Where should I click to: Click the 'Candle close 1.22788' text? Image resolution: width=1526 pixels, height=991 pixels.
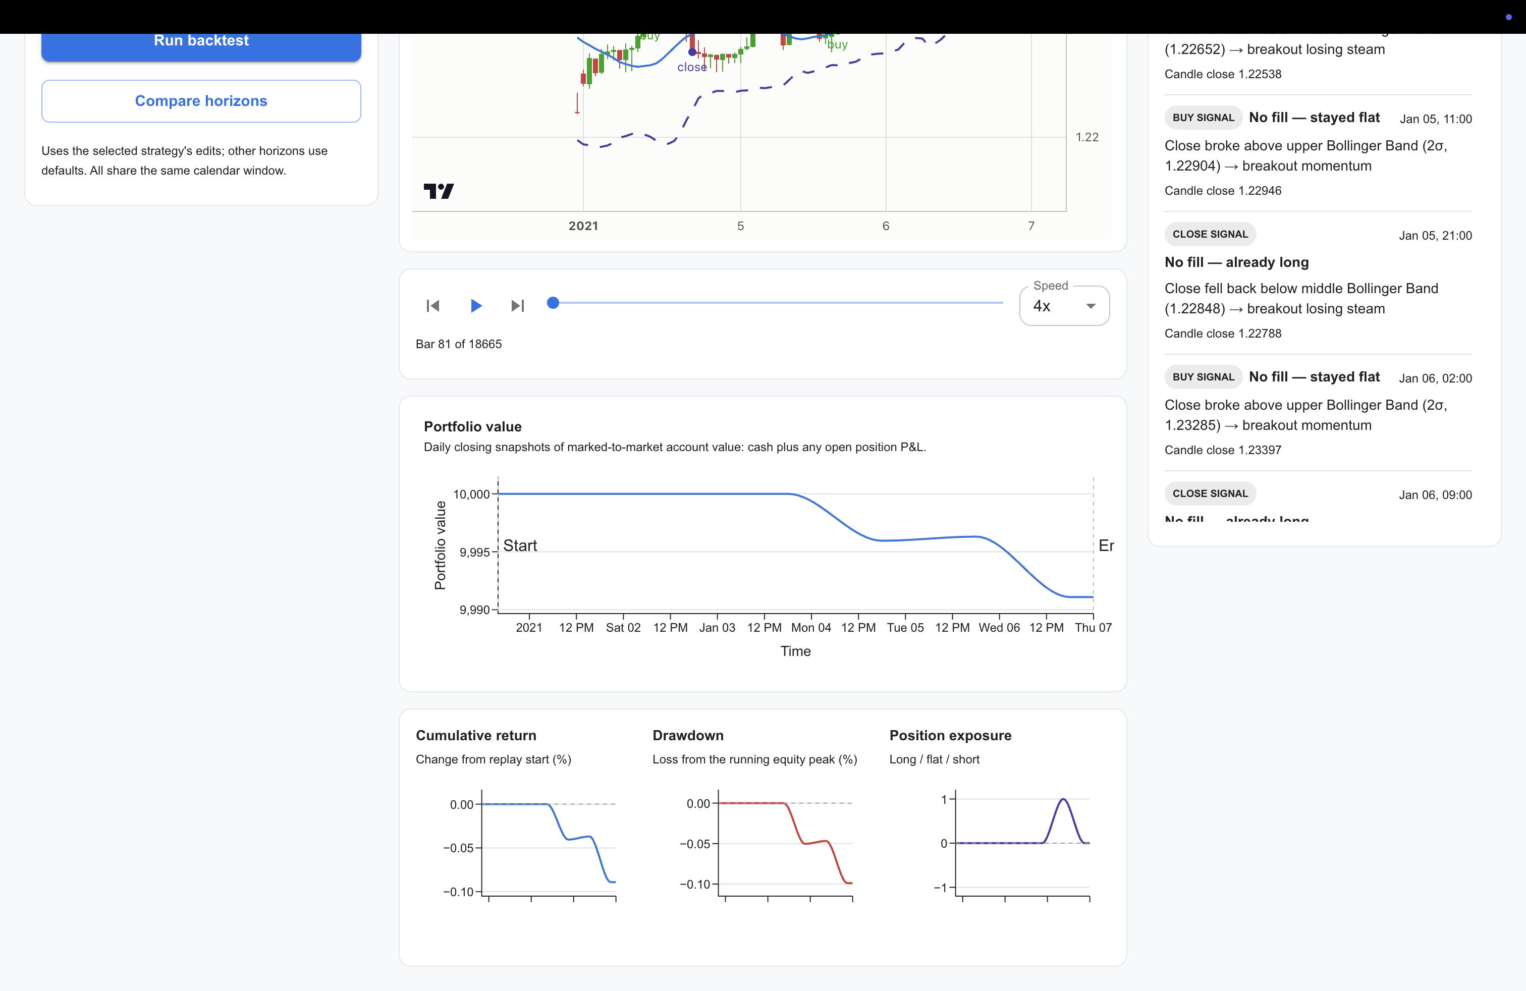coord(1223,334)
